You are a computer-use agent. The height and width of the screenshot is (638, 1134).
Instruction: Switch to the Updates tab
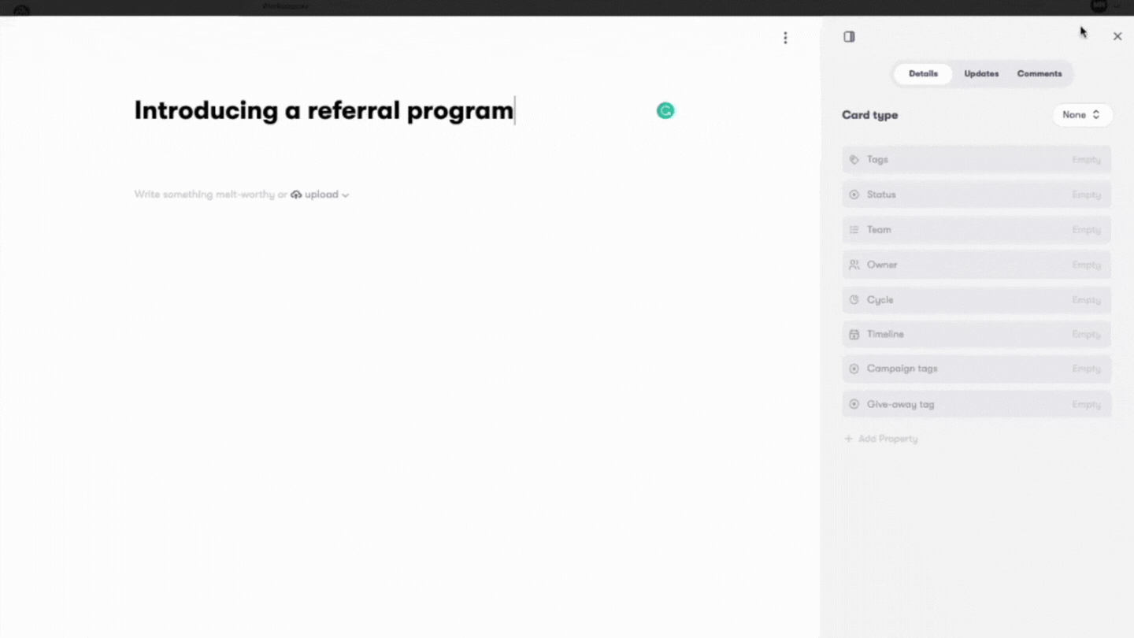pyautogui.click(x=981, y=74)
